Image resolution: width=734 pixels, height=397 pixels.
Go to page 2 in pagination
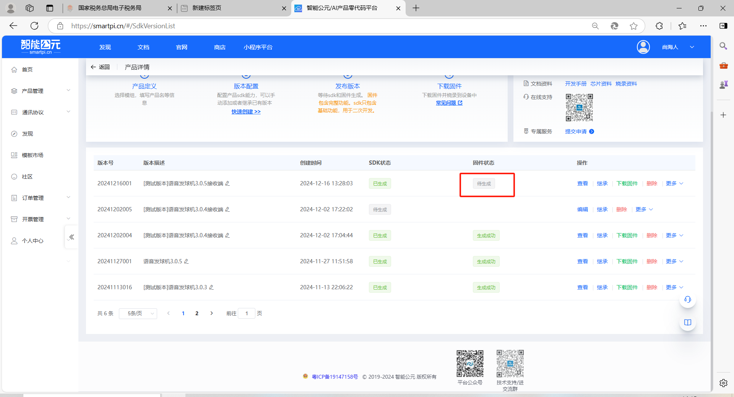pos(197,313)
